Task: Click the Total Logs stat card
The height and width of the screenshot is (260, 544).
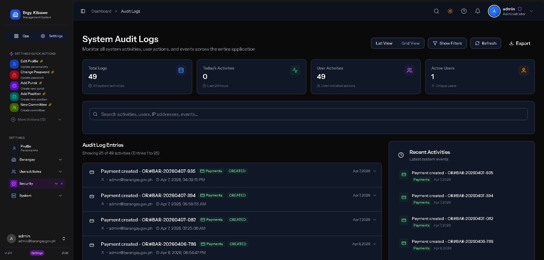Action: (x=137, y=77)
